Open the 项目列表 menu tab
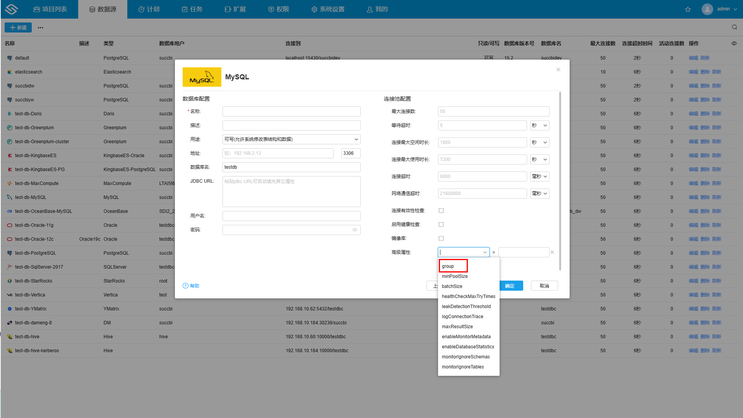743x418 pixels. click(50, 9)
